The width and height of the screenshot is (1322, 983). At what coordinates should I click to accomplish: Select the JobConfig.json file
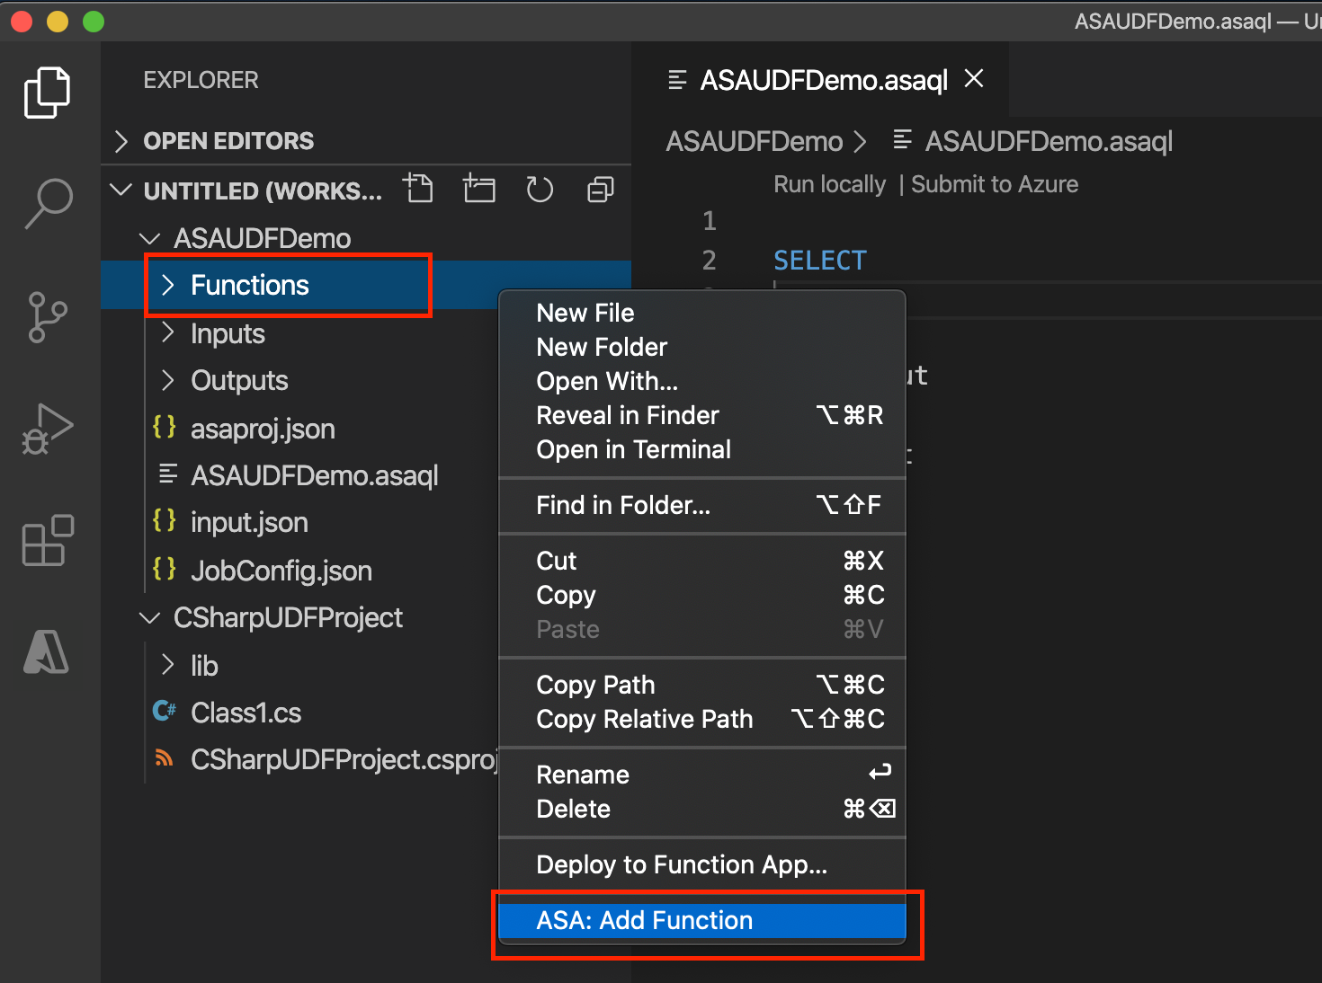point(281,570)
